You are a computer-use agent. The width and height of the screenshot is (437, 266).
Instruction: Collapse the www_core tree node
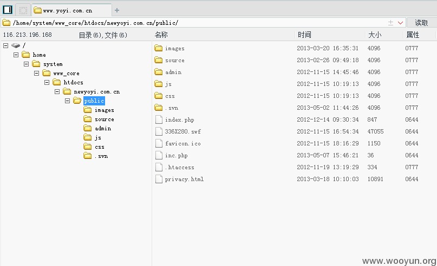[36, 73]
